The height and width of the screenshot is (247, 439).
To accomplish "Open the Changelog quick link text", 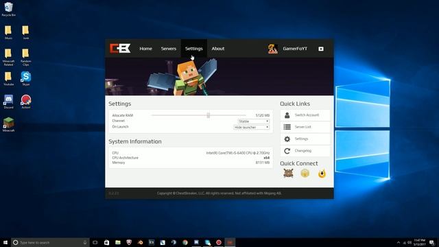I will pyautogui.click(x=303, y=151).
